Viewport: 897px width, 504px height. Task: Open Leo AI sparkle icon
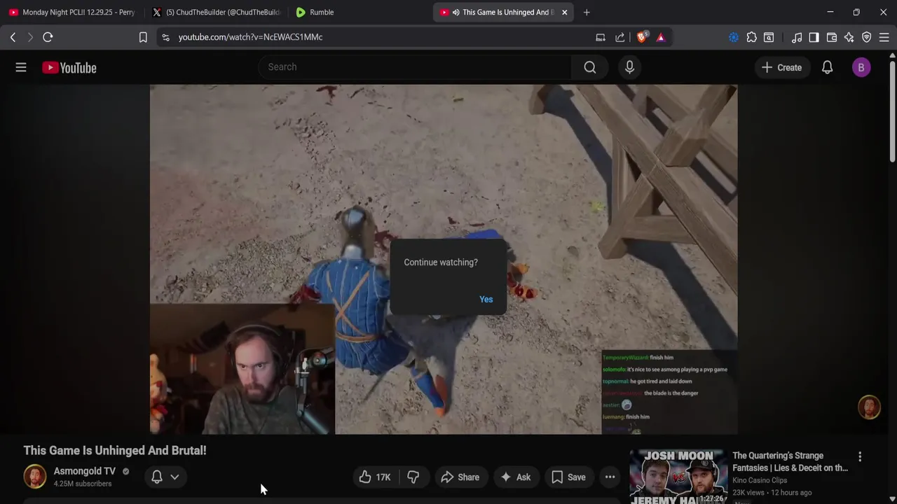849,37
